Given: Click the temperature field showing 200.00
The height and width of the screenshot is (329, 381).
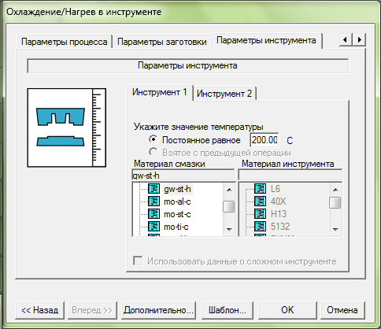Looking at the screenshot, I should [264, 140].
